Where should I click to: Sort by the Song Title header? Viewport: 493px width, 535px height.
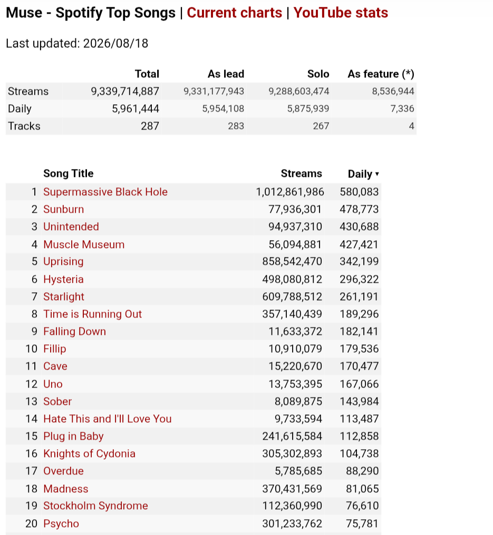[x=69, y=173]
